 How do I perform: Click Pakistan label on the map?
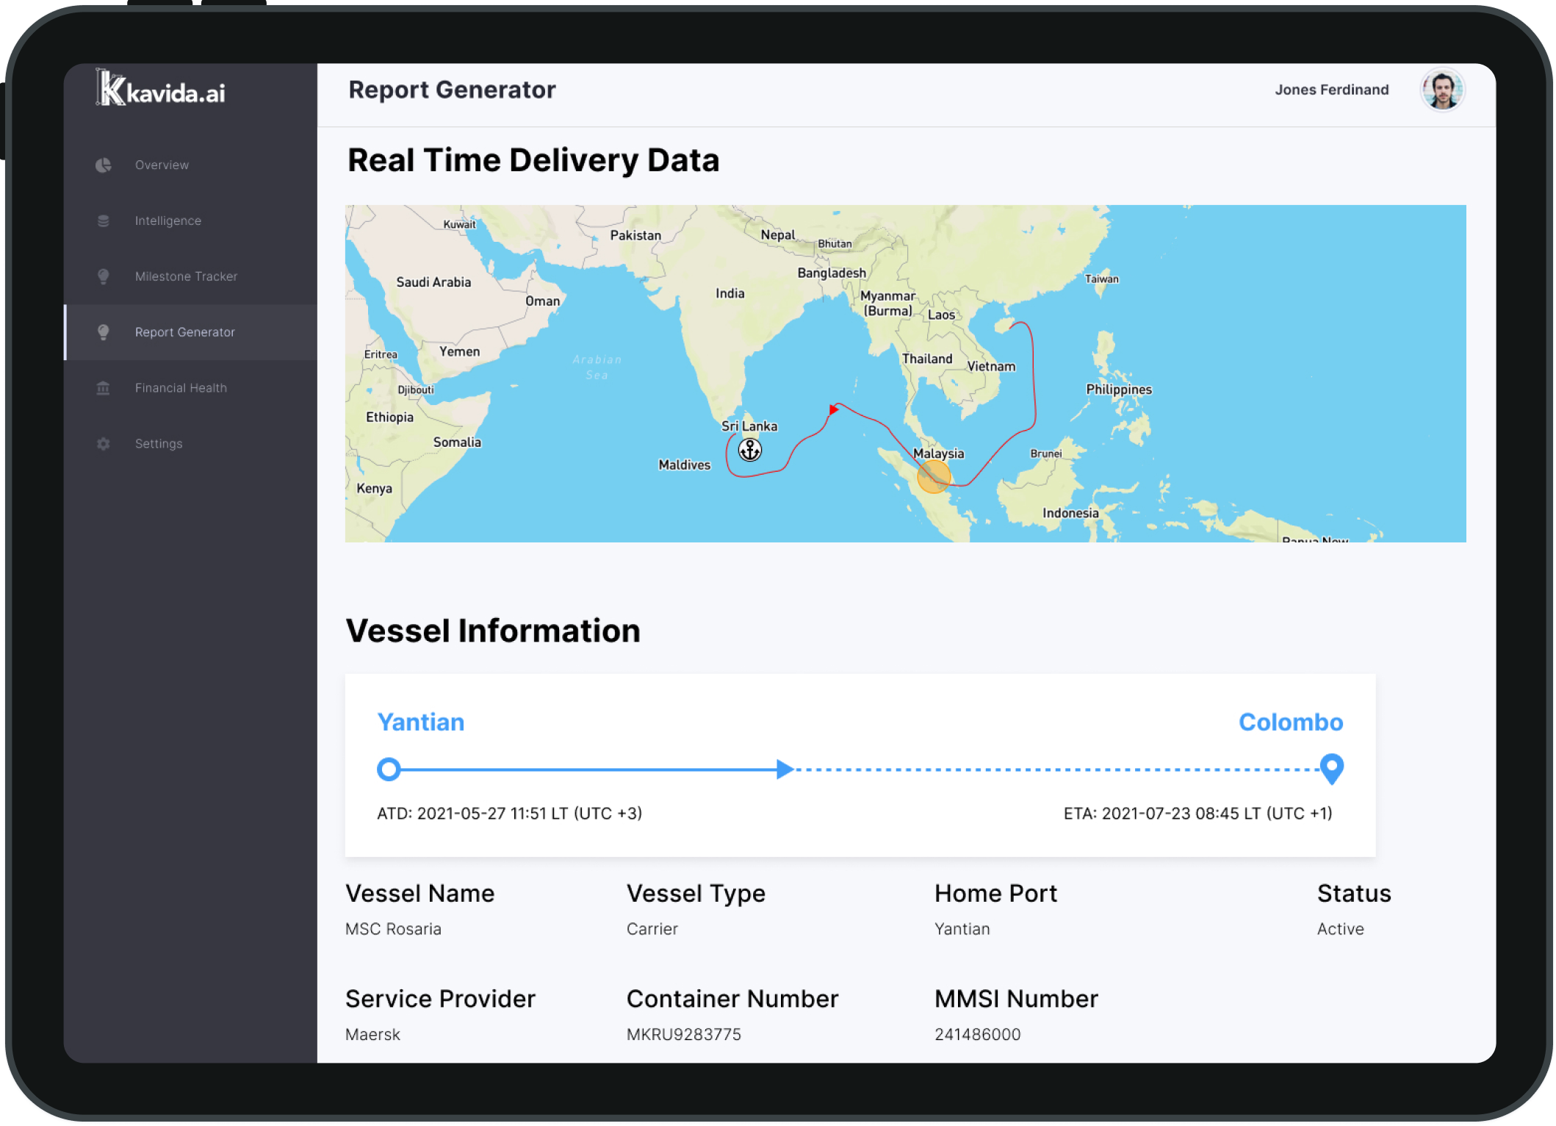635,235
